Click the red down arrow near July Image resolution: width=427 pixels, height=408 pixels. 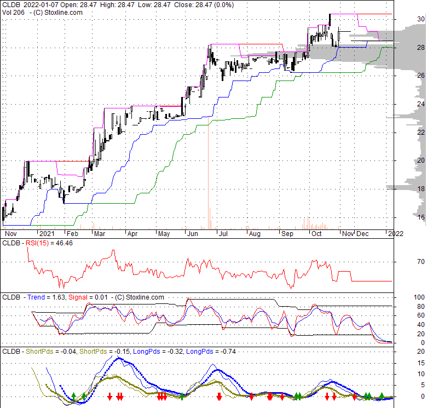click(x=219, y=396)
